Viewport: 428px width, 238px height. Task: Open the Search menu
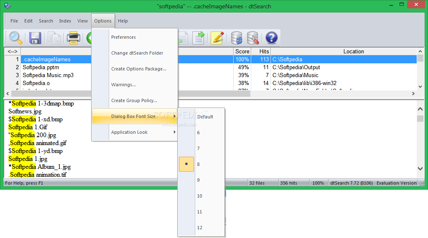pos(46,21)
